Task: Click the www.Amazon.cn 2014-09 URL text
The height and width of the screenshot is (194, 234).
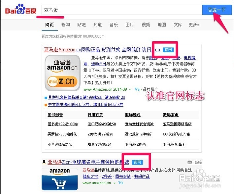Action: click(105, 89)
